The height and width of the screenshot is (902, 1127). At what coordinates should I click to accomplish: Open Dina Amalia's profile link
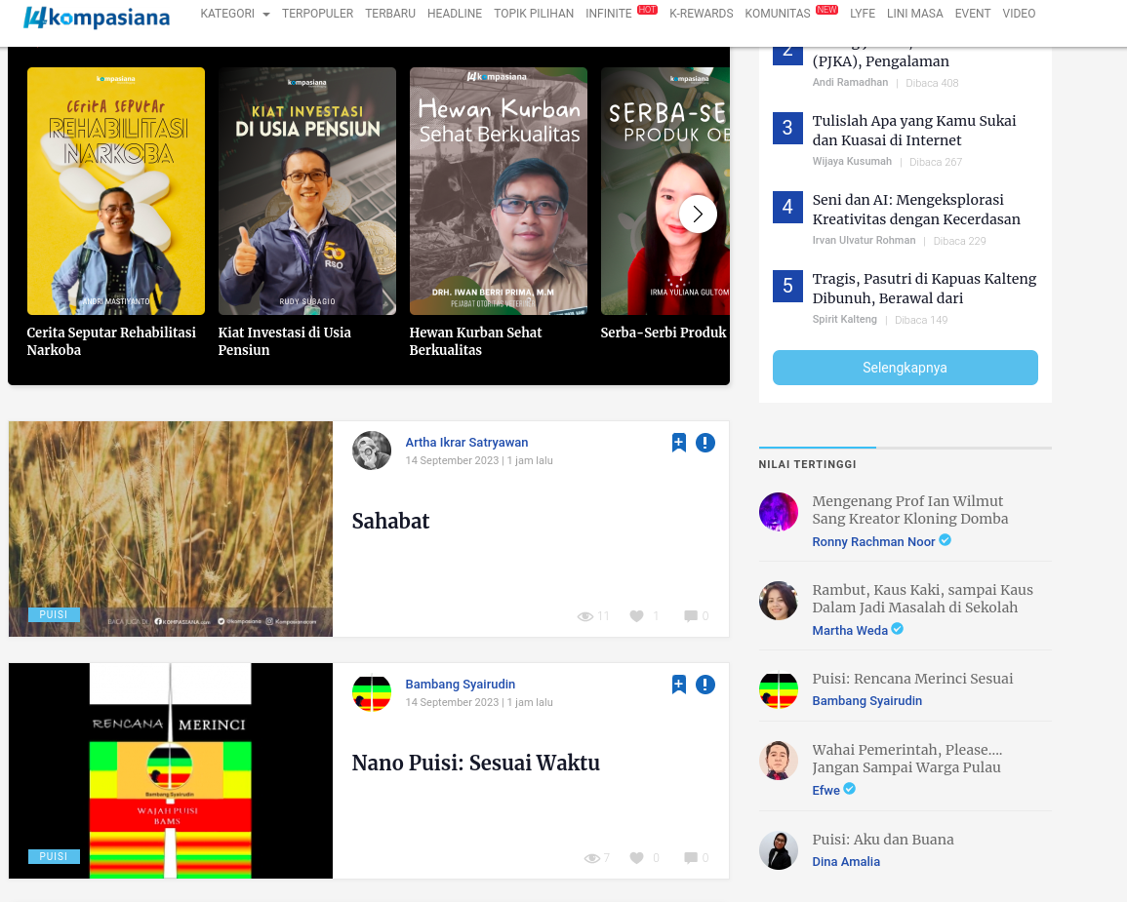point(846,862)
